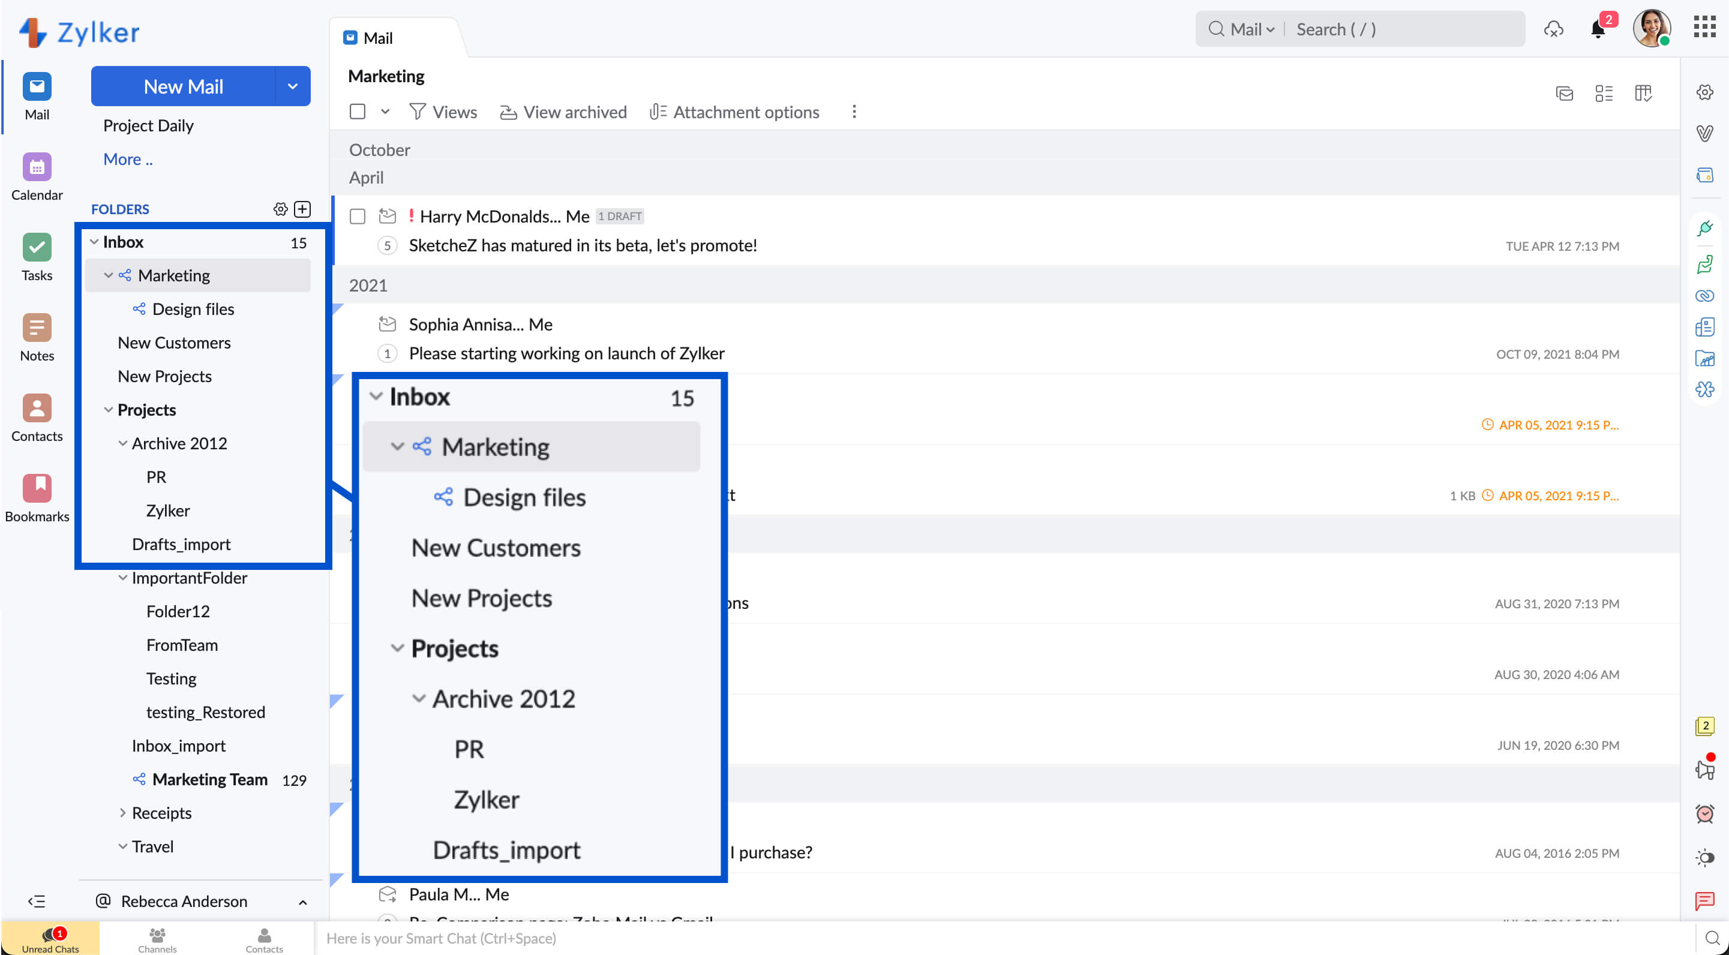This screenshot has width=1729, height=955.
Task: Open the Design files folder
Action: (x=193, y=309)
